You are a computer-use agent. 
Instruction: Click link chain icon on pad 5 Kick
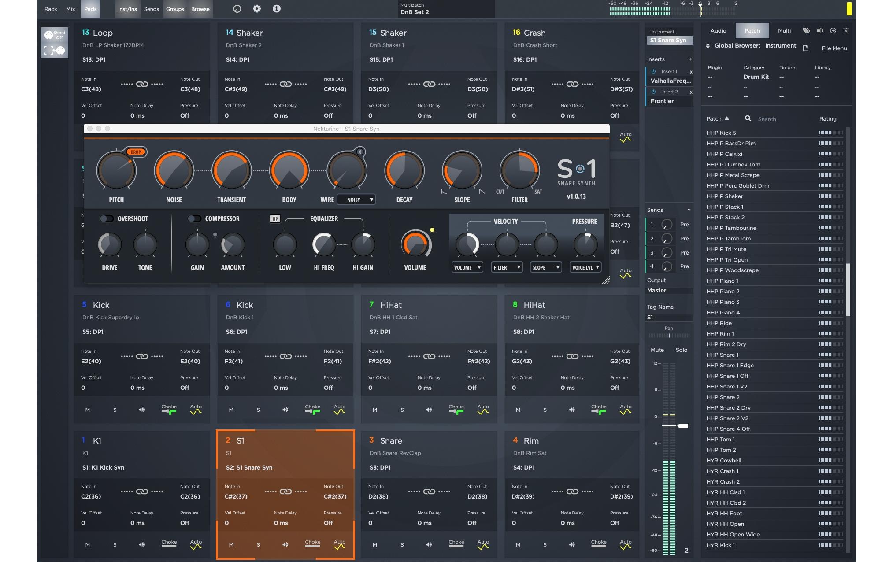point(142,356)
